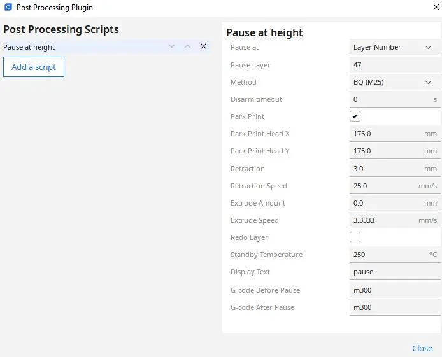Screen dimensions: 442x357
Task: Open the Pause at dropdown
Action: (395, 47)
